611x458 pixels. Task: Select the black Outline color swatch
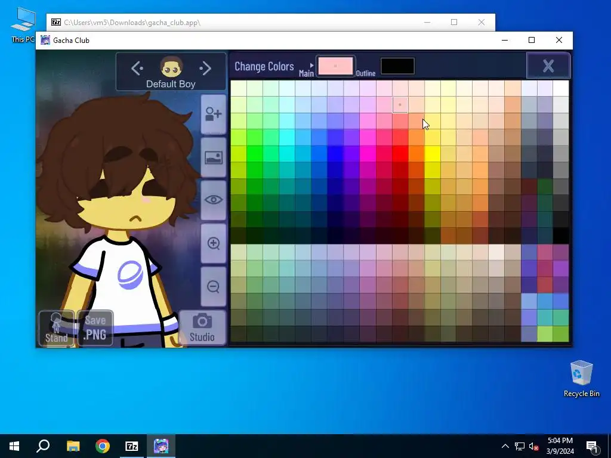397,66
